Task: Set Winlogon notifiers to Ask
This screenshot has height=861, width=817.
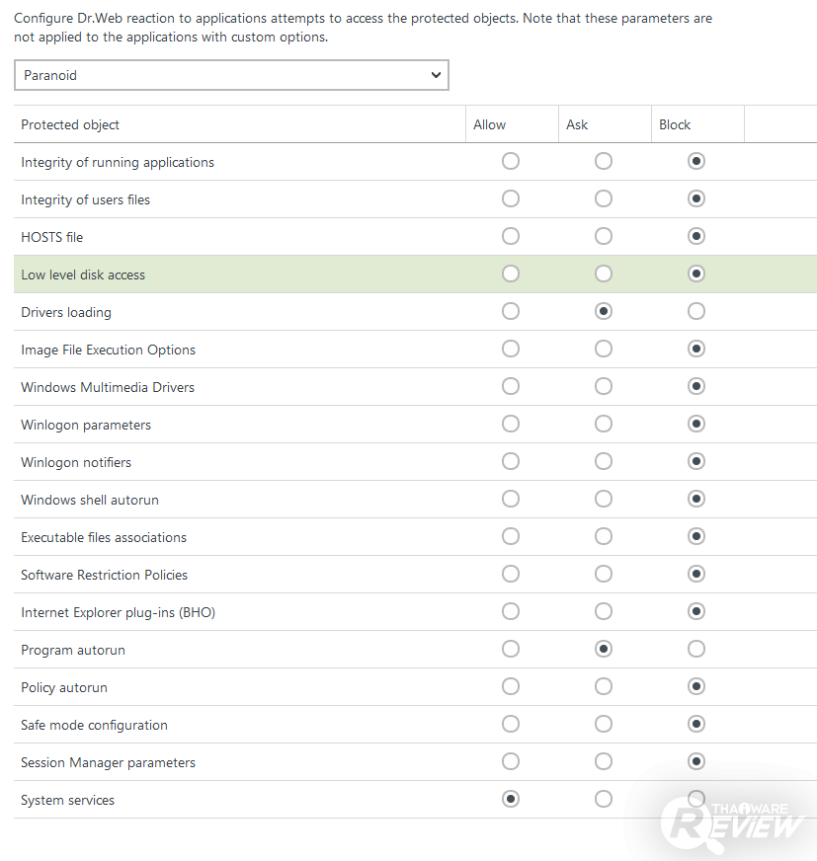Action: (604, 461)
